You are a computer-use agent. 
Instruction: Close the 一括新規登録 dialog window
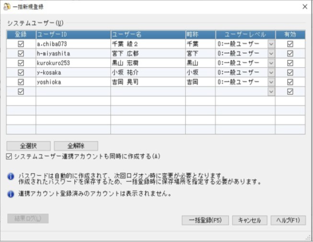coord(304,7)
